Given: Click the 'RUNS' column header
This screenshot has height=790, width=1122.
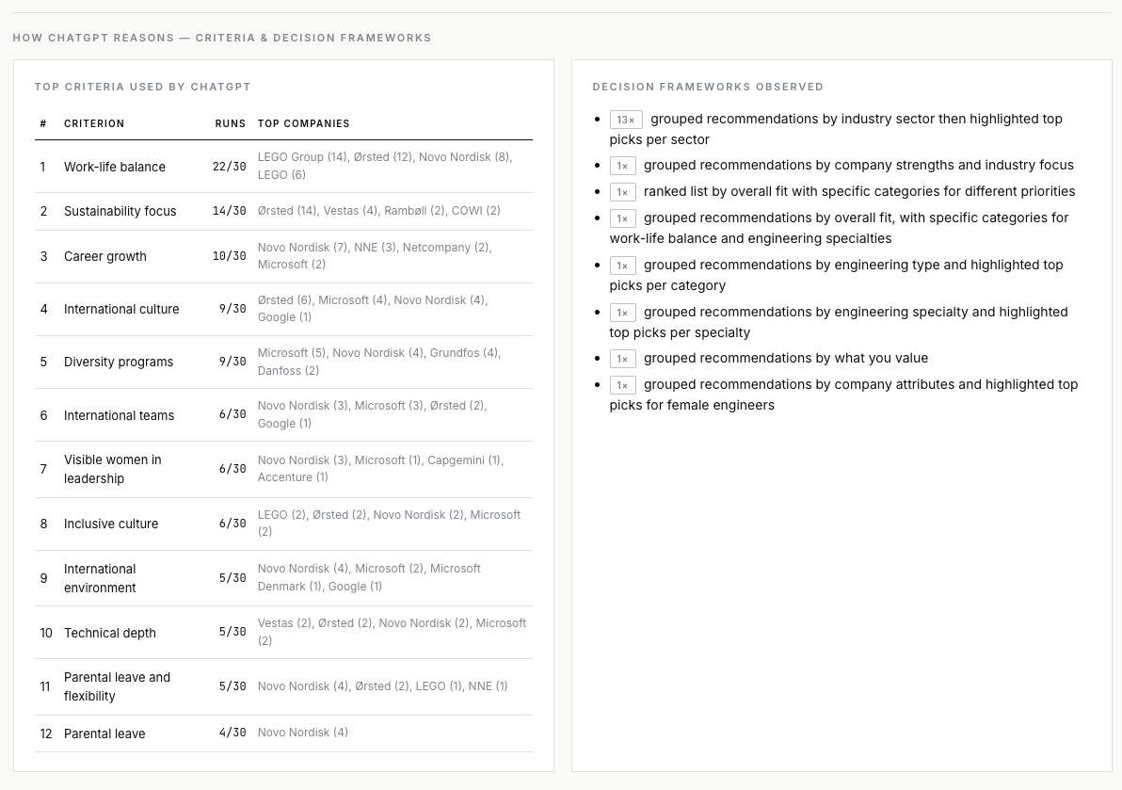Looking at the screenshot, I should (231, 123).
